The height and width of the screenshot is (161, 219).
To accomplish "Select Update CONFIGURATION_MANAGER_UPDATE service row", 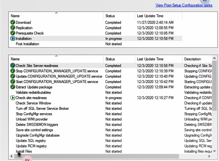I will [110, 76].
